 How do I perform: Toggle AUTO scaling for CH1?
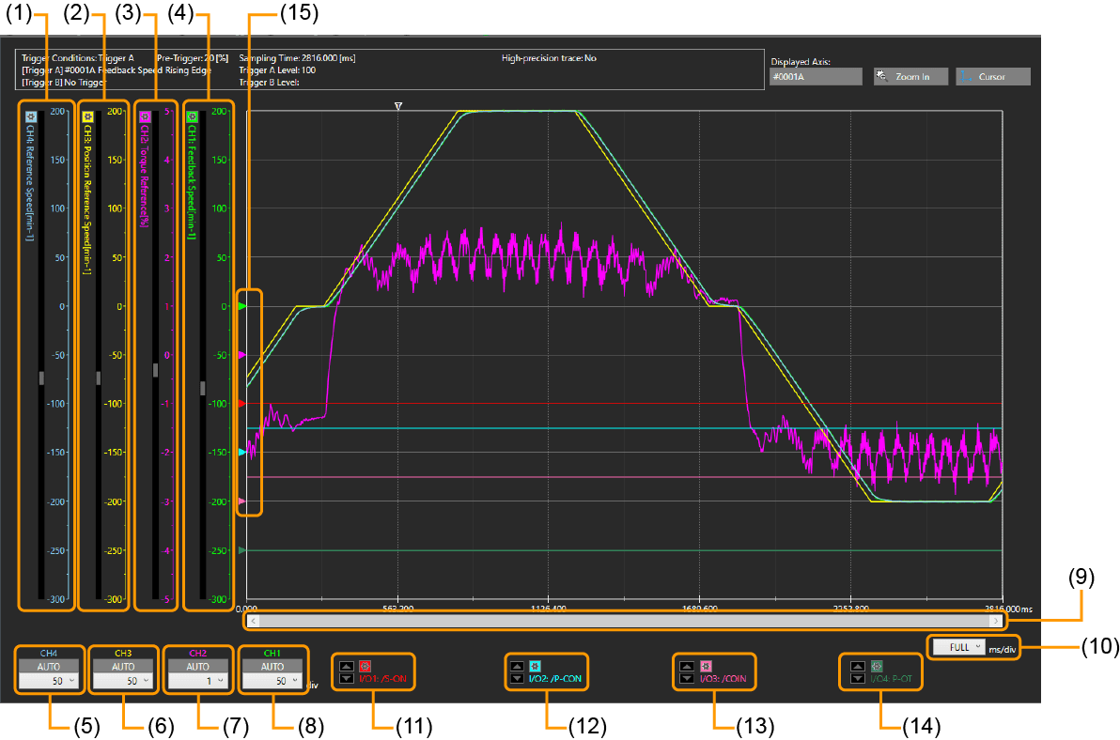click(272, 665)
